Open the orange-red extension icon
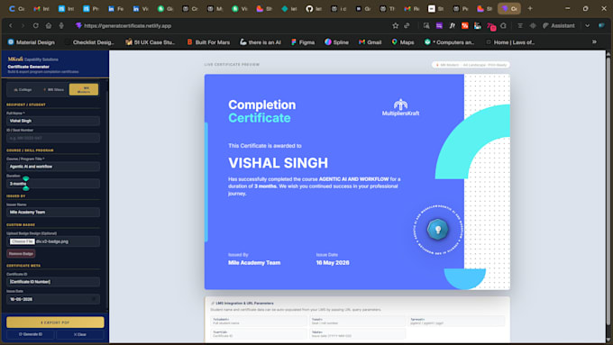 [x=465, y=26]
